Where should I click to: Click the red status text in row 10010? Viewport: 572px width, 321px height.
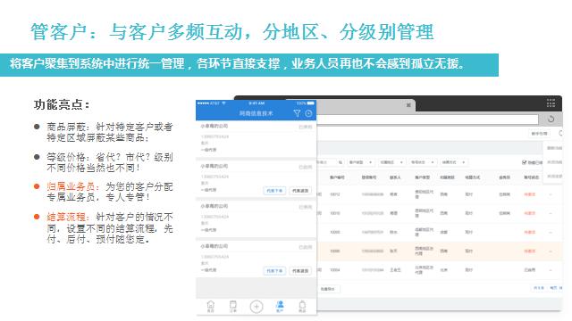(530, 213)
